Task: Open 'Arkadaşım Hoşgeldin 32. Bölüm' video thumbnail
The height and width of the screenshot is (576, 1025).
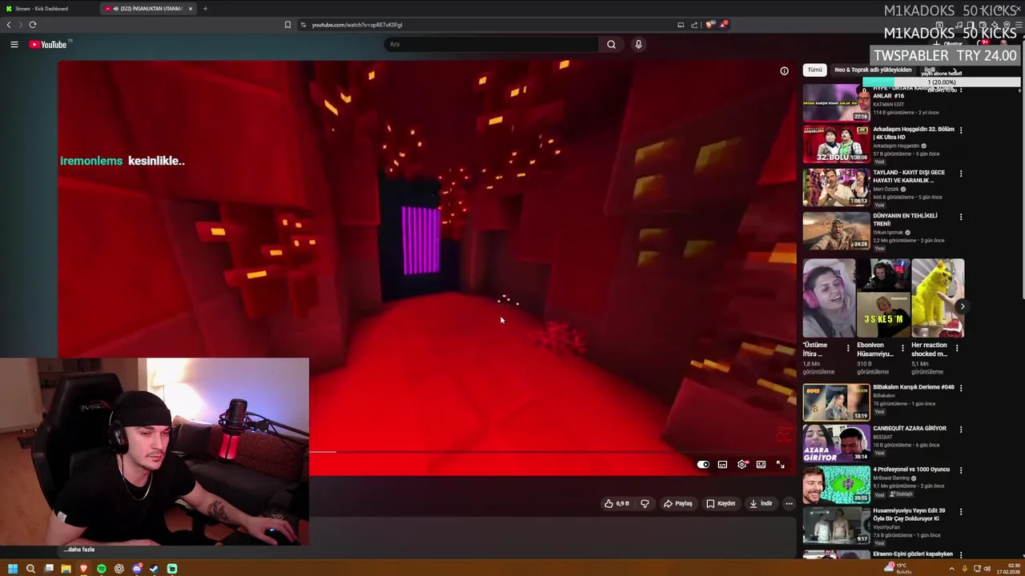Action: tap(836, 144)
